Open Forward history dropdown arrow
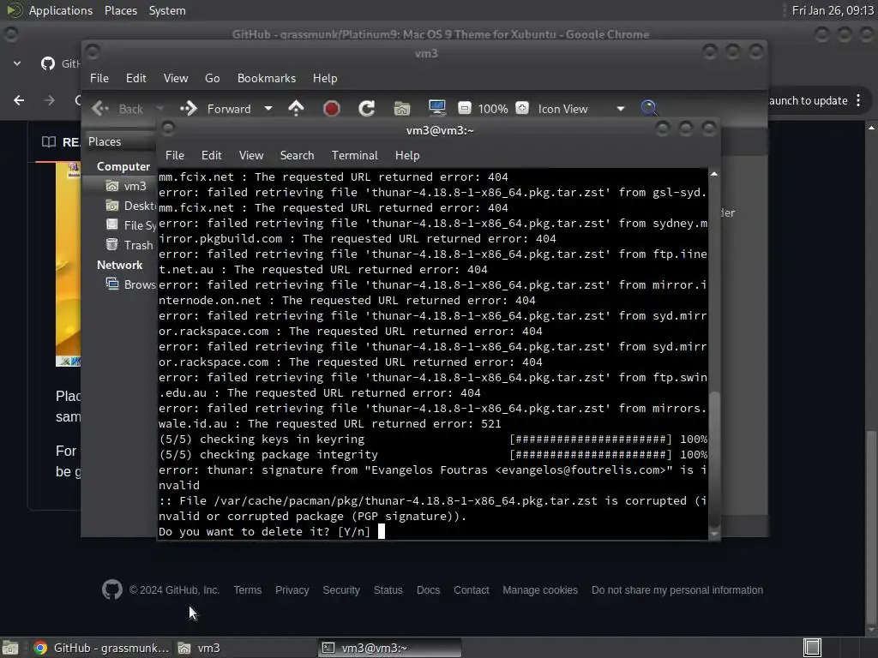This screenshot has width=878, height=658. tap(268, 109)
